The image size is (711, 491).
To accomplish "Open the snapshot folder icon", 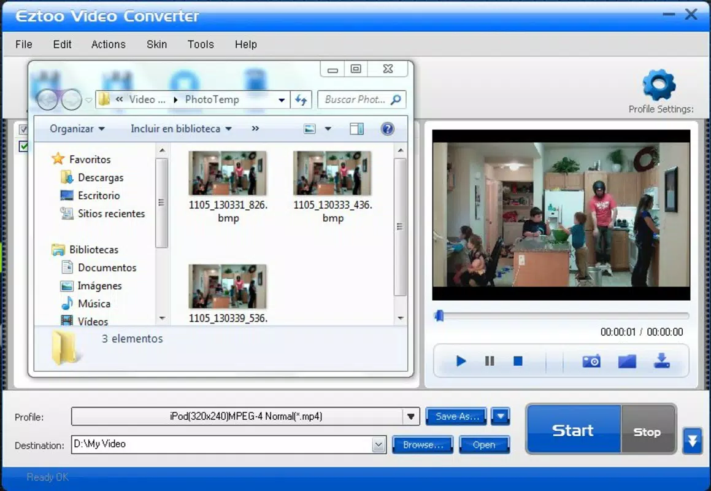I will [627, 361].
